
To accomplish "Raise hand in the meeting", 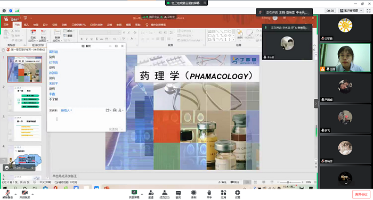I will (209, 194).
